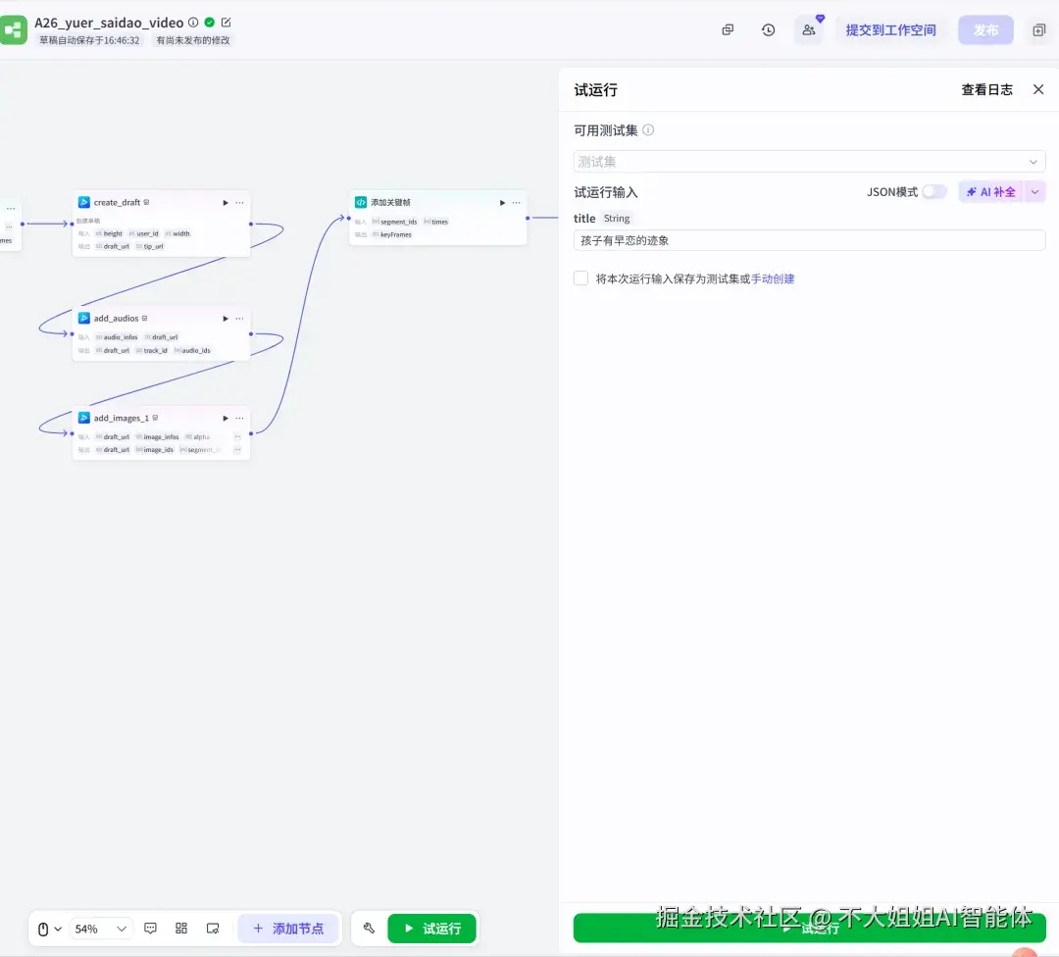Submit to workspace via 提交到工作空间
The height and width of the screenshot is (957, 1059).
[x=890, y=29]
